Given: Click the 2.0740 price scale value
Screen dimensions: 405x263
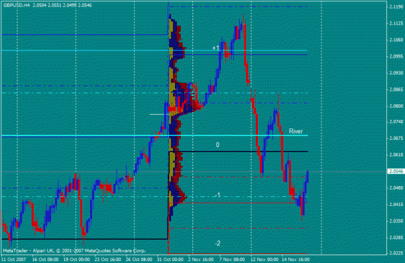Looking at the screenshot, I should (x=396, y=121).
